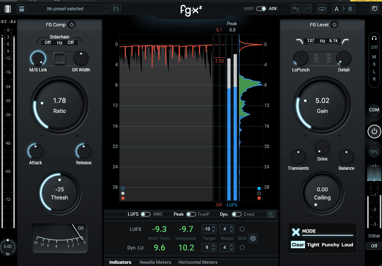382x266 pixels.
Task: Open the comments/help speech bubble icon
Action: coord(375,9)
